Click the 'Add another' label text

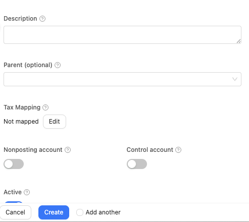[103, 212]
